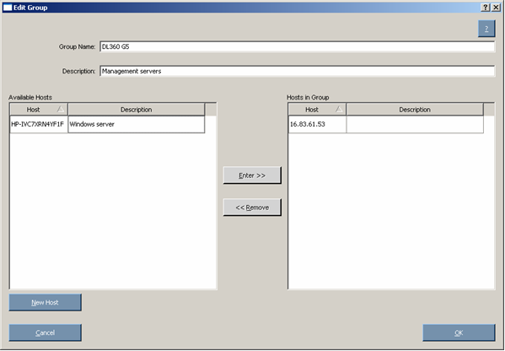Click the Description field with Management servers
The width and height of the screenshot is (505, 351).
click(x=298, y=71)
